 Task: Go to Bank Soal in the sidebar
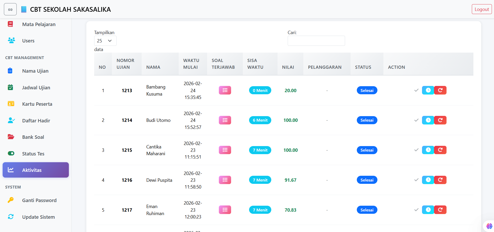[33, 137]
